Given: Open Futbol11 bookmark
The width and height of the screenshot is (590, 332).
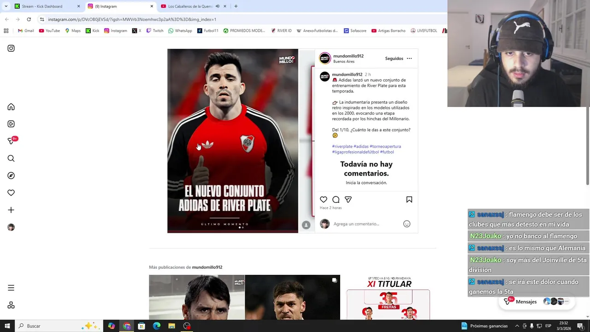Looking at the screenshot, I should (x=207, y=31).
